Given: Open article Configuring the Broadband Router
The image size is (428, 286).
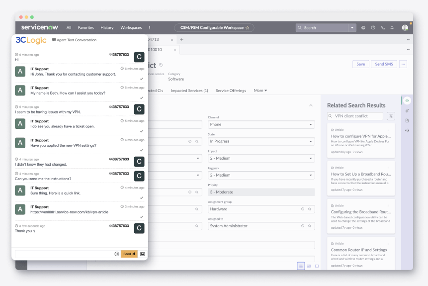Looking at the screenshot, I should (x=360, y=212).
